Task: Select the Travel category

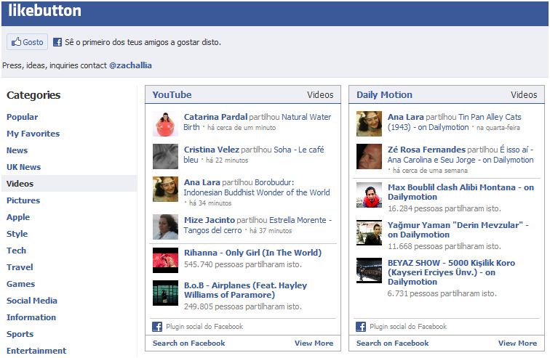Action: pyautogui.click(x=20, y=267)
